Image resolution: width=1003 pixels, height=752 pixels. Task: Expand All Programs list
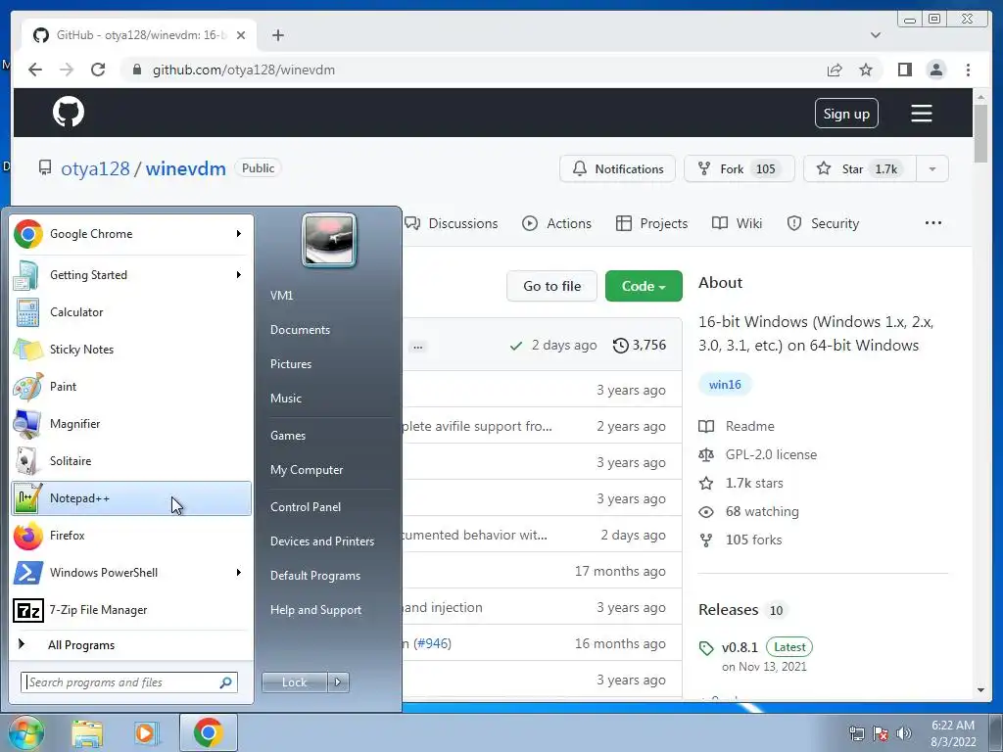click(x=131, y=644)
